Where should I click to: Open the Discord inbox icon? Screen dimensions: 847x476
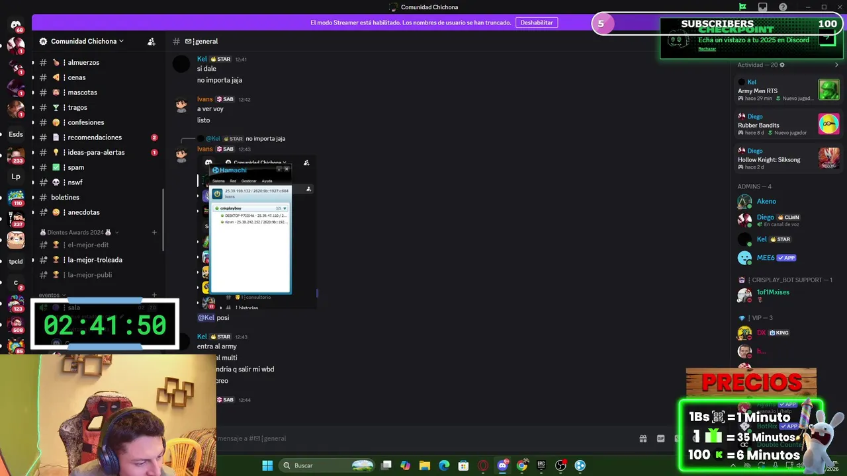[x=763, y=7]
